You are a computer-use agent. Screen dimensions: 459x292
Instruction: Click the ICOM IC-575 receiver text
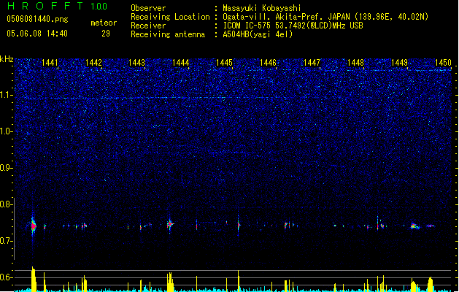293,26
